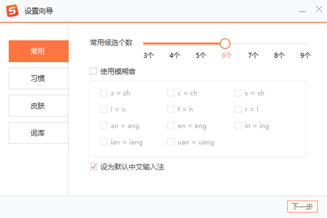Uncheck 设为默认中文输入法

(x=94, y=166)
